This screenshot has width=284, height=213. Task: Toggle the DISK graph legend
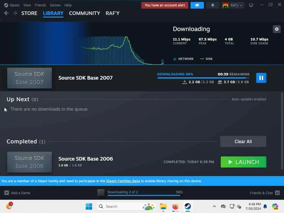click(206, 59)
